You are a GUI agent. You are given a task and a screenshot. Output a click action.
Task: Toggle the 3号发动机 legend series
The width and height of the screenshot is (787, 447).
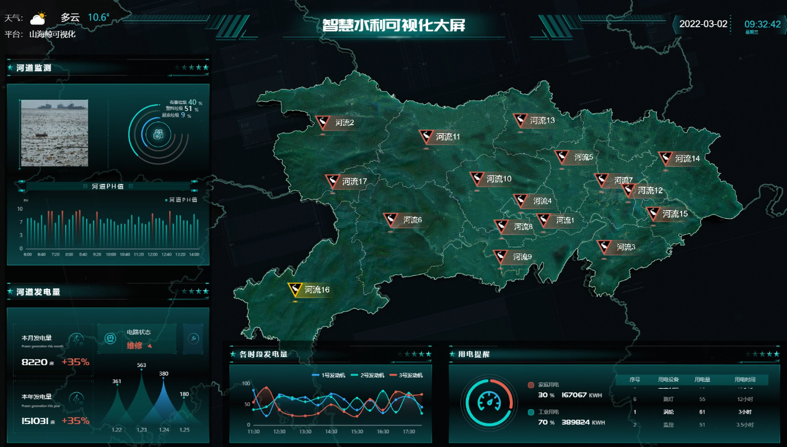coord(406,376)
